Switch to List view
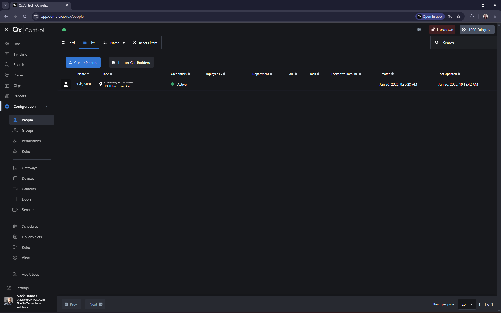 89,43
